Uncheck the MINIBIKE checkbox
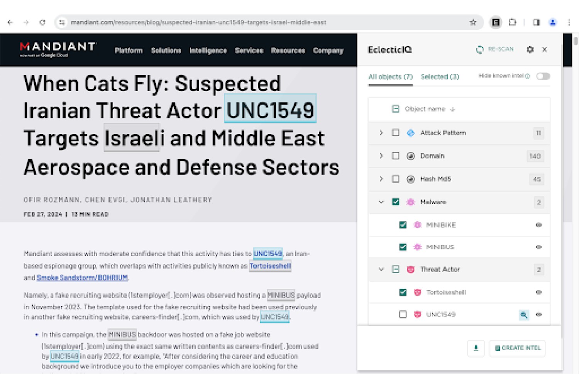 403,225
